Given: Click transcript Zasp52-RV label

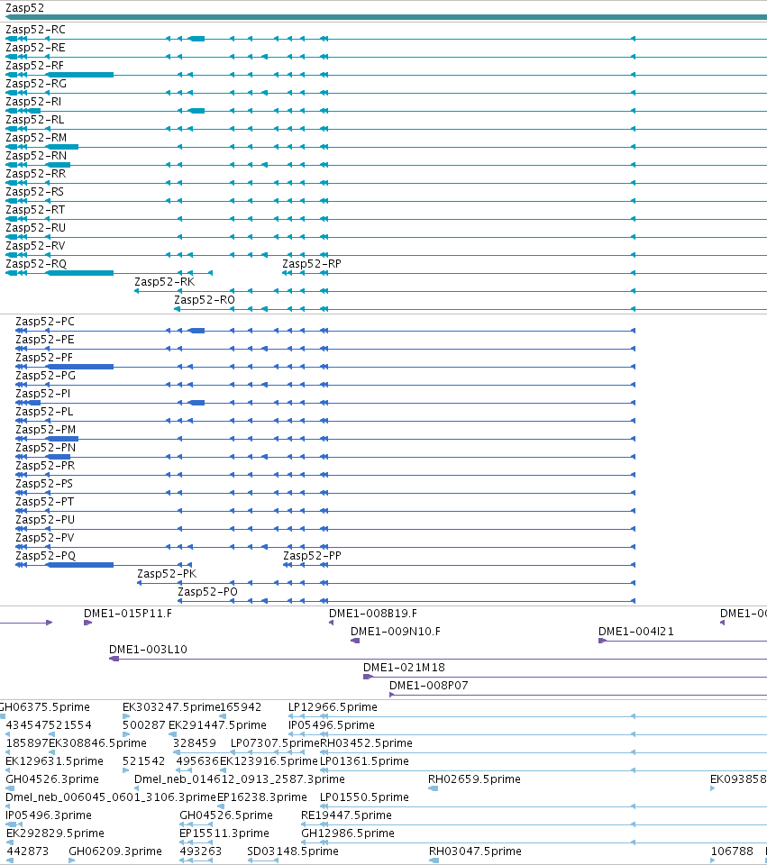Looking at the screenshot, I should pyautogui.click(x=35, y=246).
